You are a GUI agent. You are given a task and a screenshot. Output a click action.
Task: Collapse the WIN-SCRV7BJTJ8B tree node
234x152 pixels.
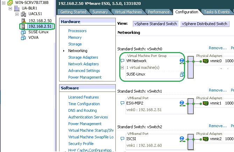tap(4, 3)
